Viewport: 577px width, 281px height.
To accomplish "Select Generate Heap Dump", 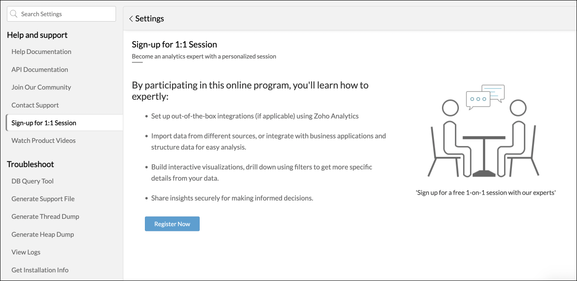I will tap(43, 234).
